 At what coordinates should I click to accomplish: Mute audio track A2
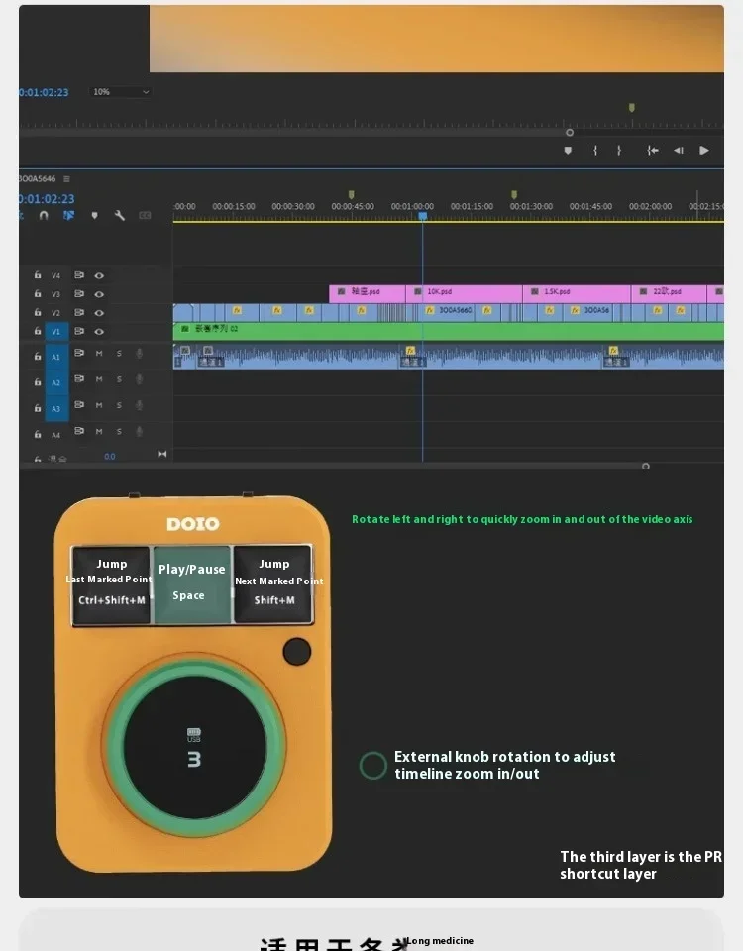coord(99,379)
